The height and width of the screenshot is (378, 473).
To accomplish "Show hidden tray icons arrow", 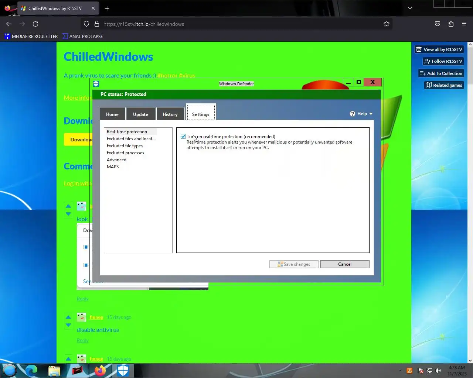I will 400,371.
